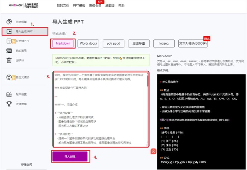Choose the ppt(.pptx) format option
247x170 pixels.
click(x=113, y=43)
